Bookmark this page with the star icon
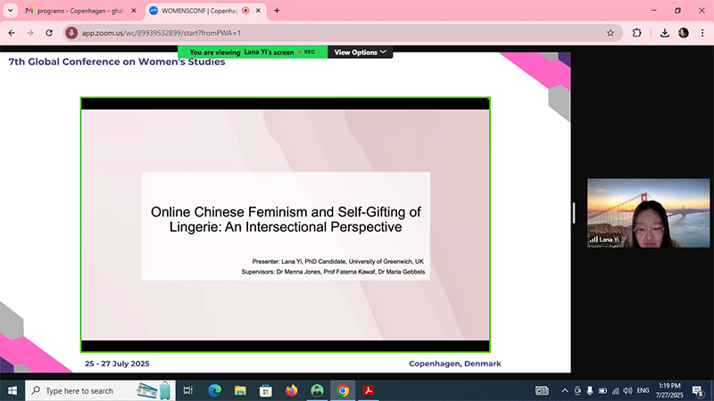Screen dimensions: 714x401 pyautogui.click(x=610, y=32)
